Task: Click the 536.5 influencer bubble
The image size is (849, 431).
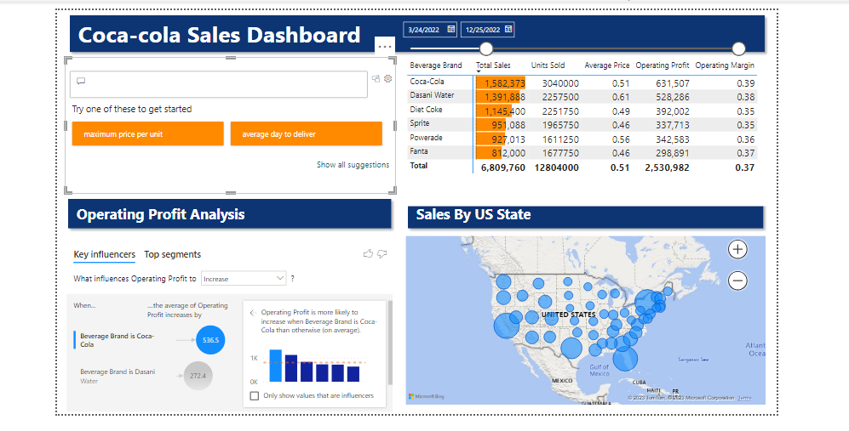Action: point(210,340)
